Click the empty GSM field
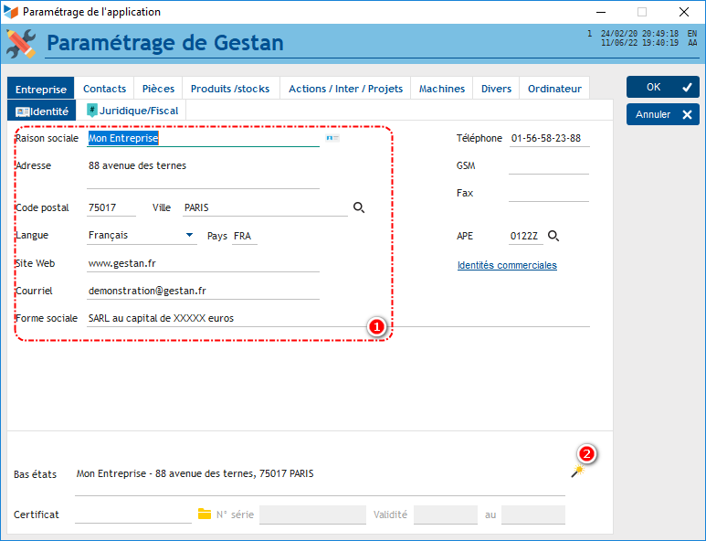706x541 pixels. click(x=548, y=166)
